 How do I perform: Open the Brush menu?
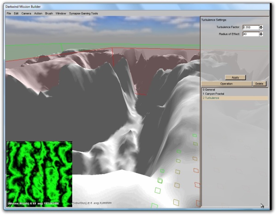point(49,13)
